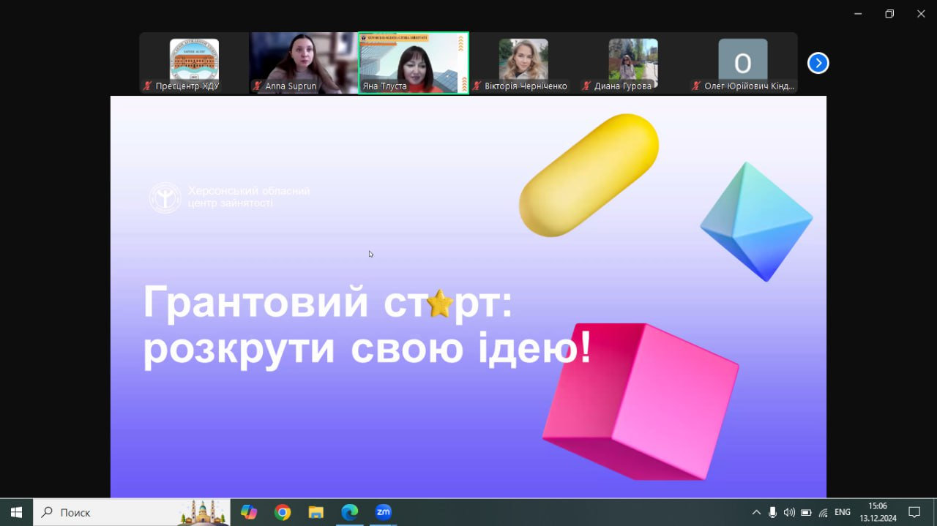Click the Anna Suprun name label
The image size is (937, 526).
[x=291, y=86]
